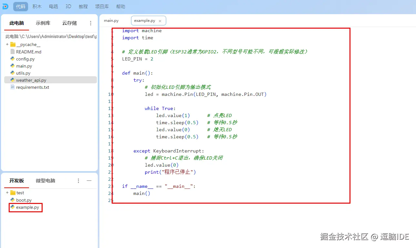Switch to the 此电脑 tab
The width and height of the screenshot is (416, 248).
click(x=17, y=23)
